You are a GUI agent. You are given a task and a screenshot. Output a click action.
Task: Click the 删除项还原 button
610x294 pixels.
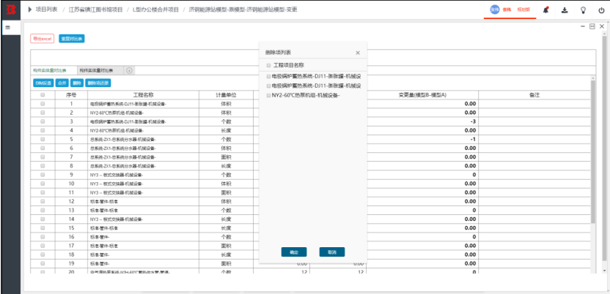coord(98,83)
